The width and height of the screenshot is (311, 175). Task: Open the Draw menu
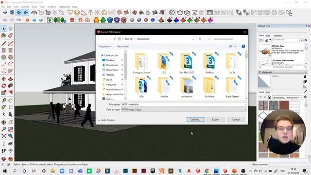(x=35, y=7)
